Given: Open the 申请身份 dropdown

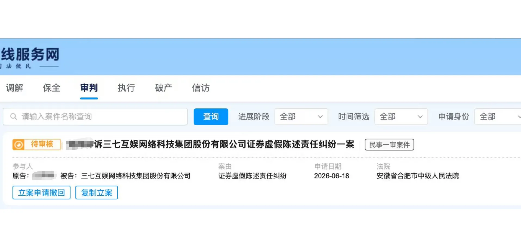Looking at the screenshot, I should 498,117.
